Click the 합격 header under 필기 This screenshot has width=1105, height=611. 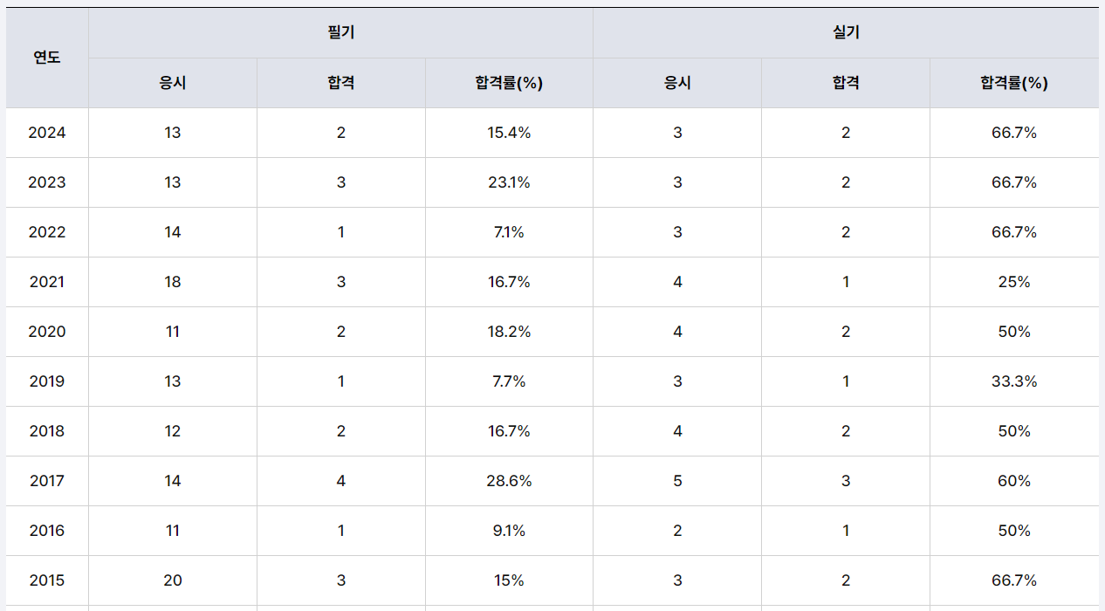pyautogui.click(x=340, y=83)
